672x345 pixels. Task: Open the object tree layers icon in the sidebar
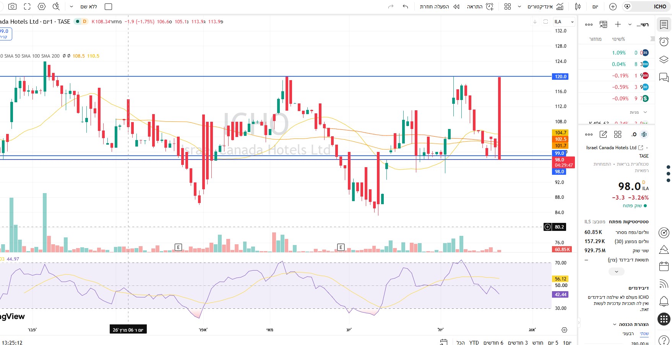pos(664,60)
